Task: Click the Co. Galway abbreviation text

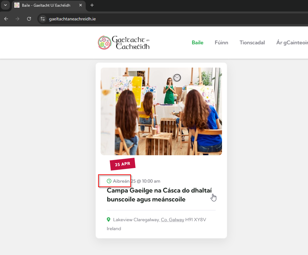Action: [172, 220]
